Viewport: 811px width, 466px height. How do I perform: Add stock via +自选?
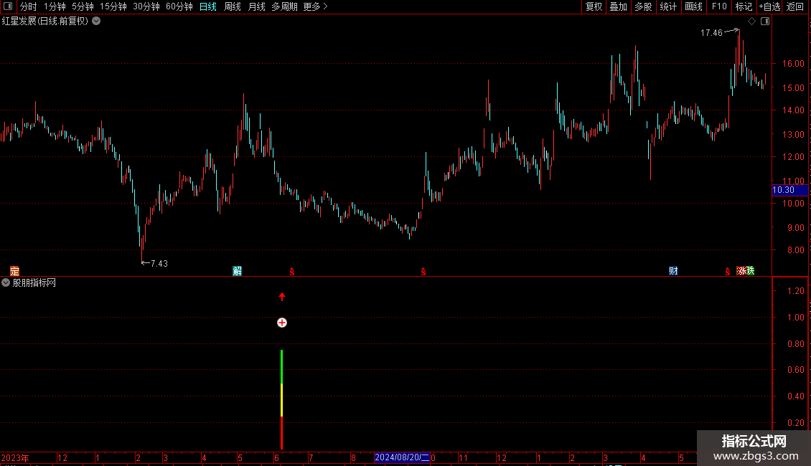tap(769, 6)
